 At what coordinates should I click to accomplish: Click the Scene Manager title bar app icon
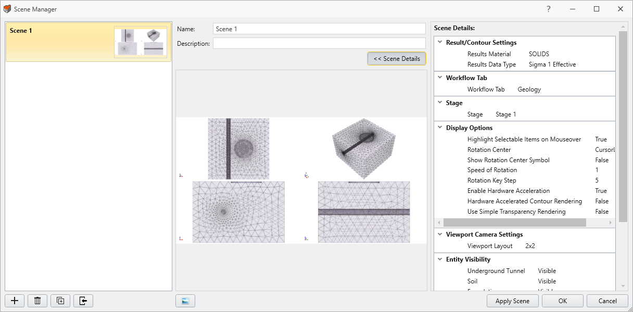click(x=7, y=9)
